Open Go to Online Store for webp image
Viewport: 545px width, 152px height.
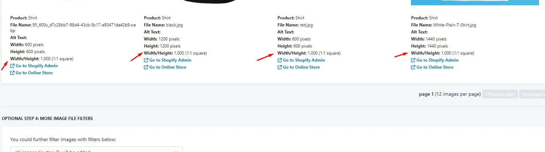click(x=34, y=73)
